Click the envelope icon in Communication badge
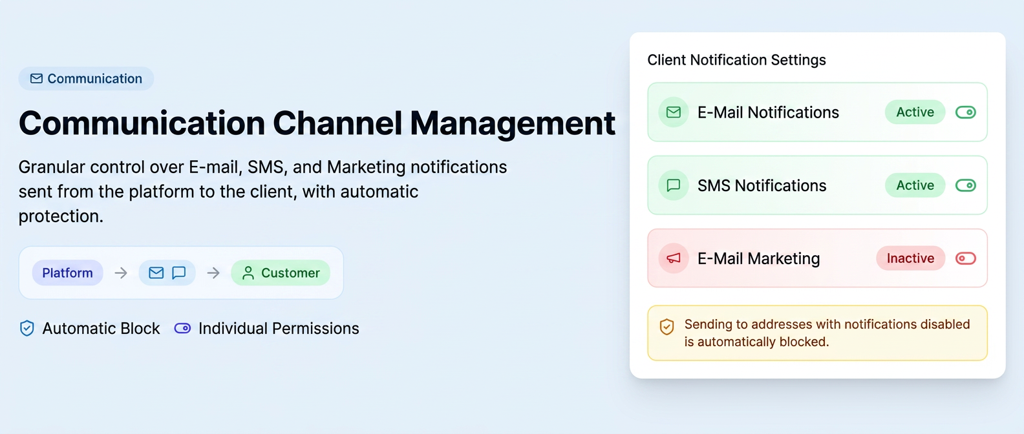 36,79
